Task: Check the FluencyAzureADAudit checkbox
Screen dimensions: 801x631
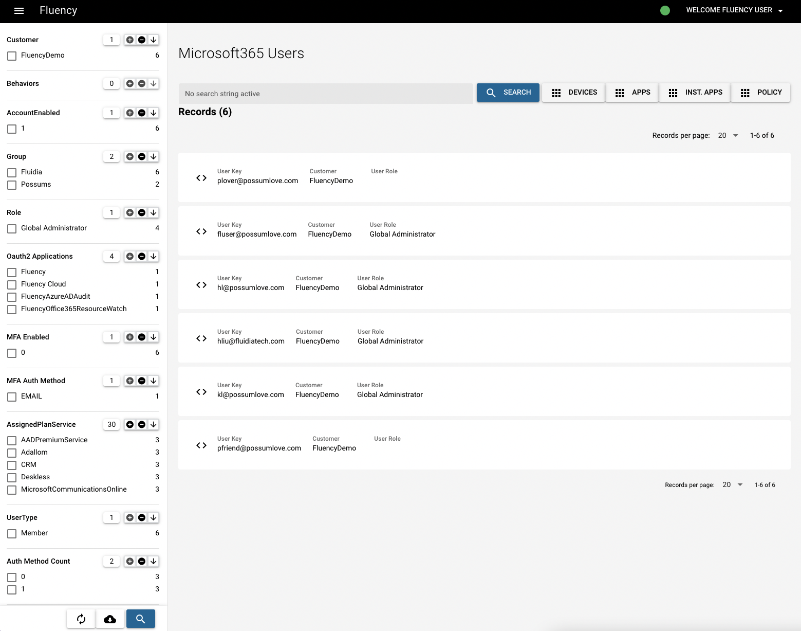Action: (12, 297)
